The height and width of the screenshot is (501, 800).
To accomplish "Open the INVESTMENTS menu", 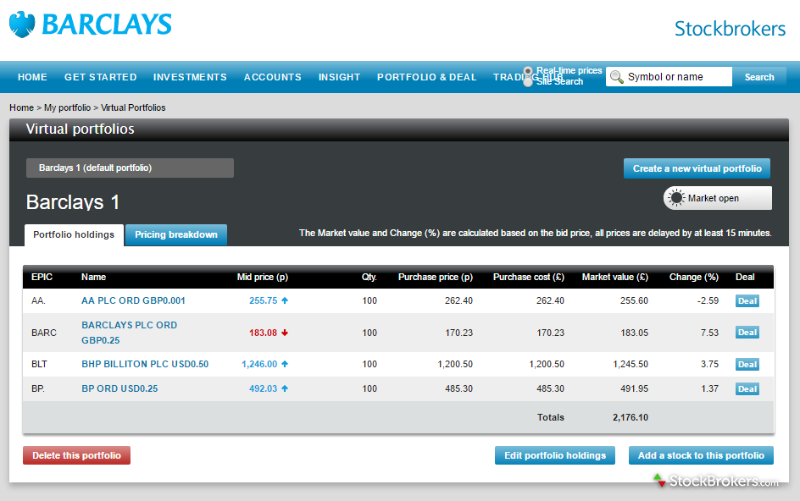I will point(190,78).
